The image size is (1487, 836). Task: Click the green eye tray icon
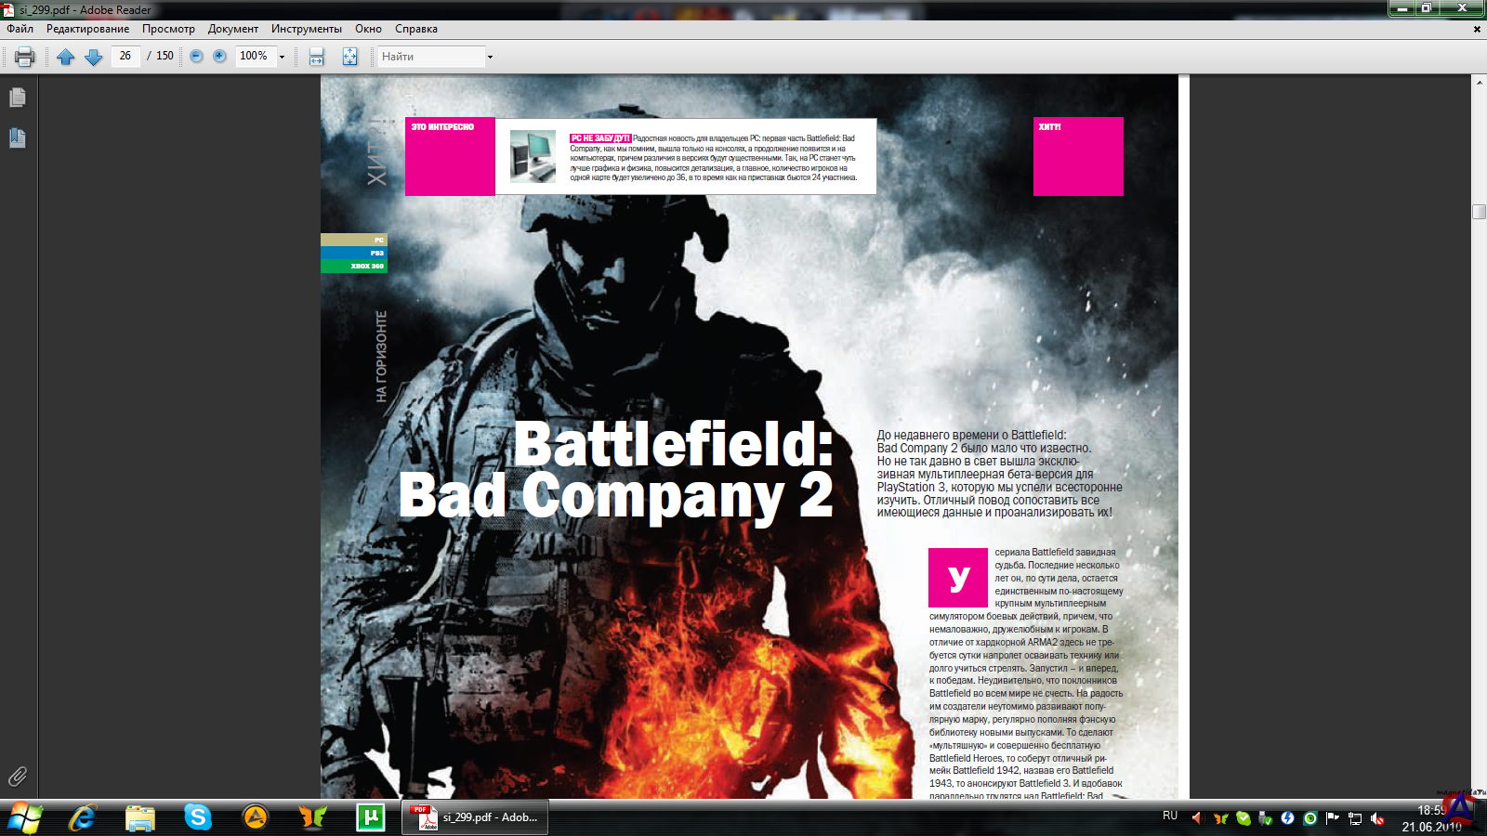click(x=1309, y=818)
